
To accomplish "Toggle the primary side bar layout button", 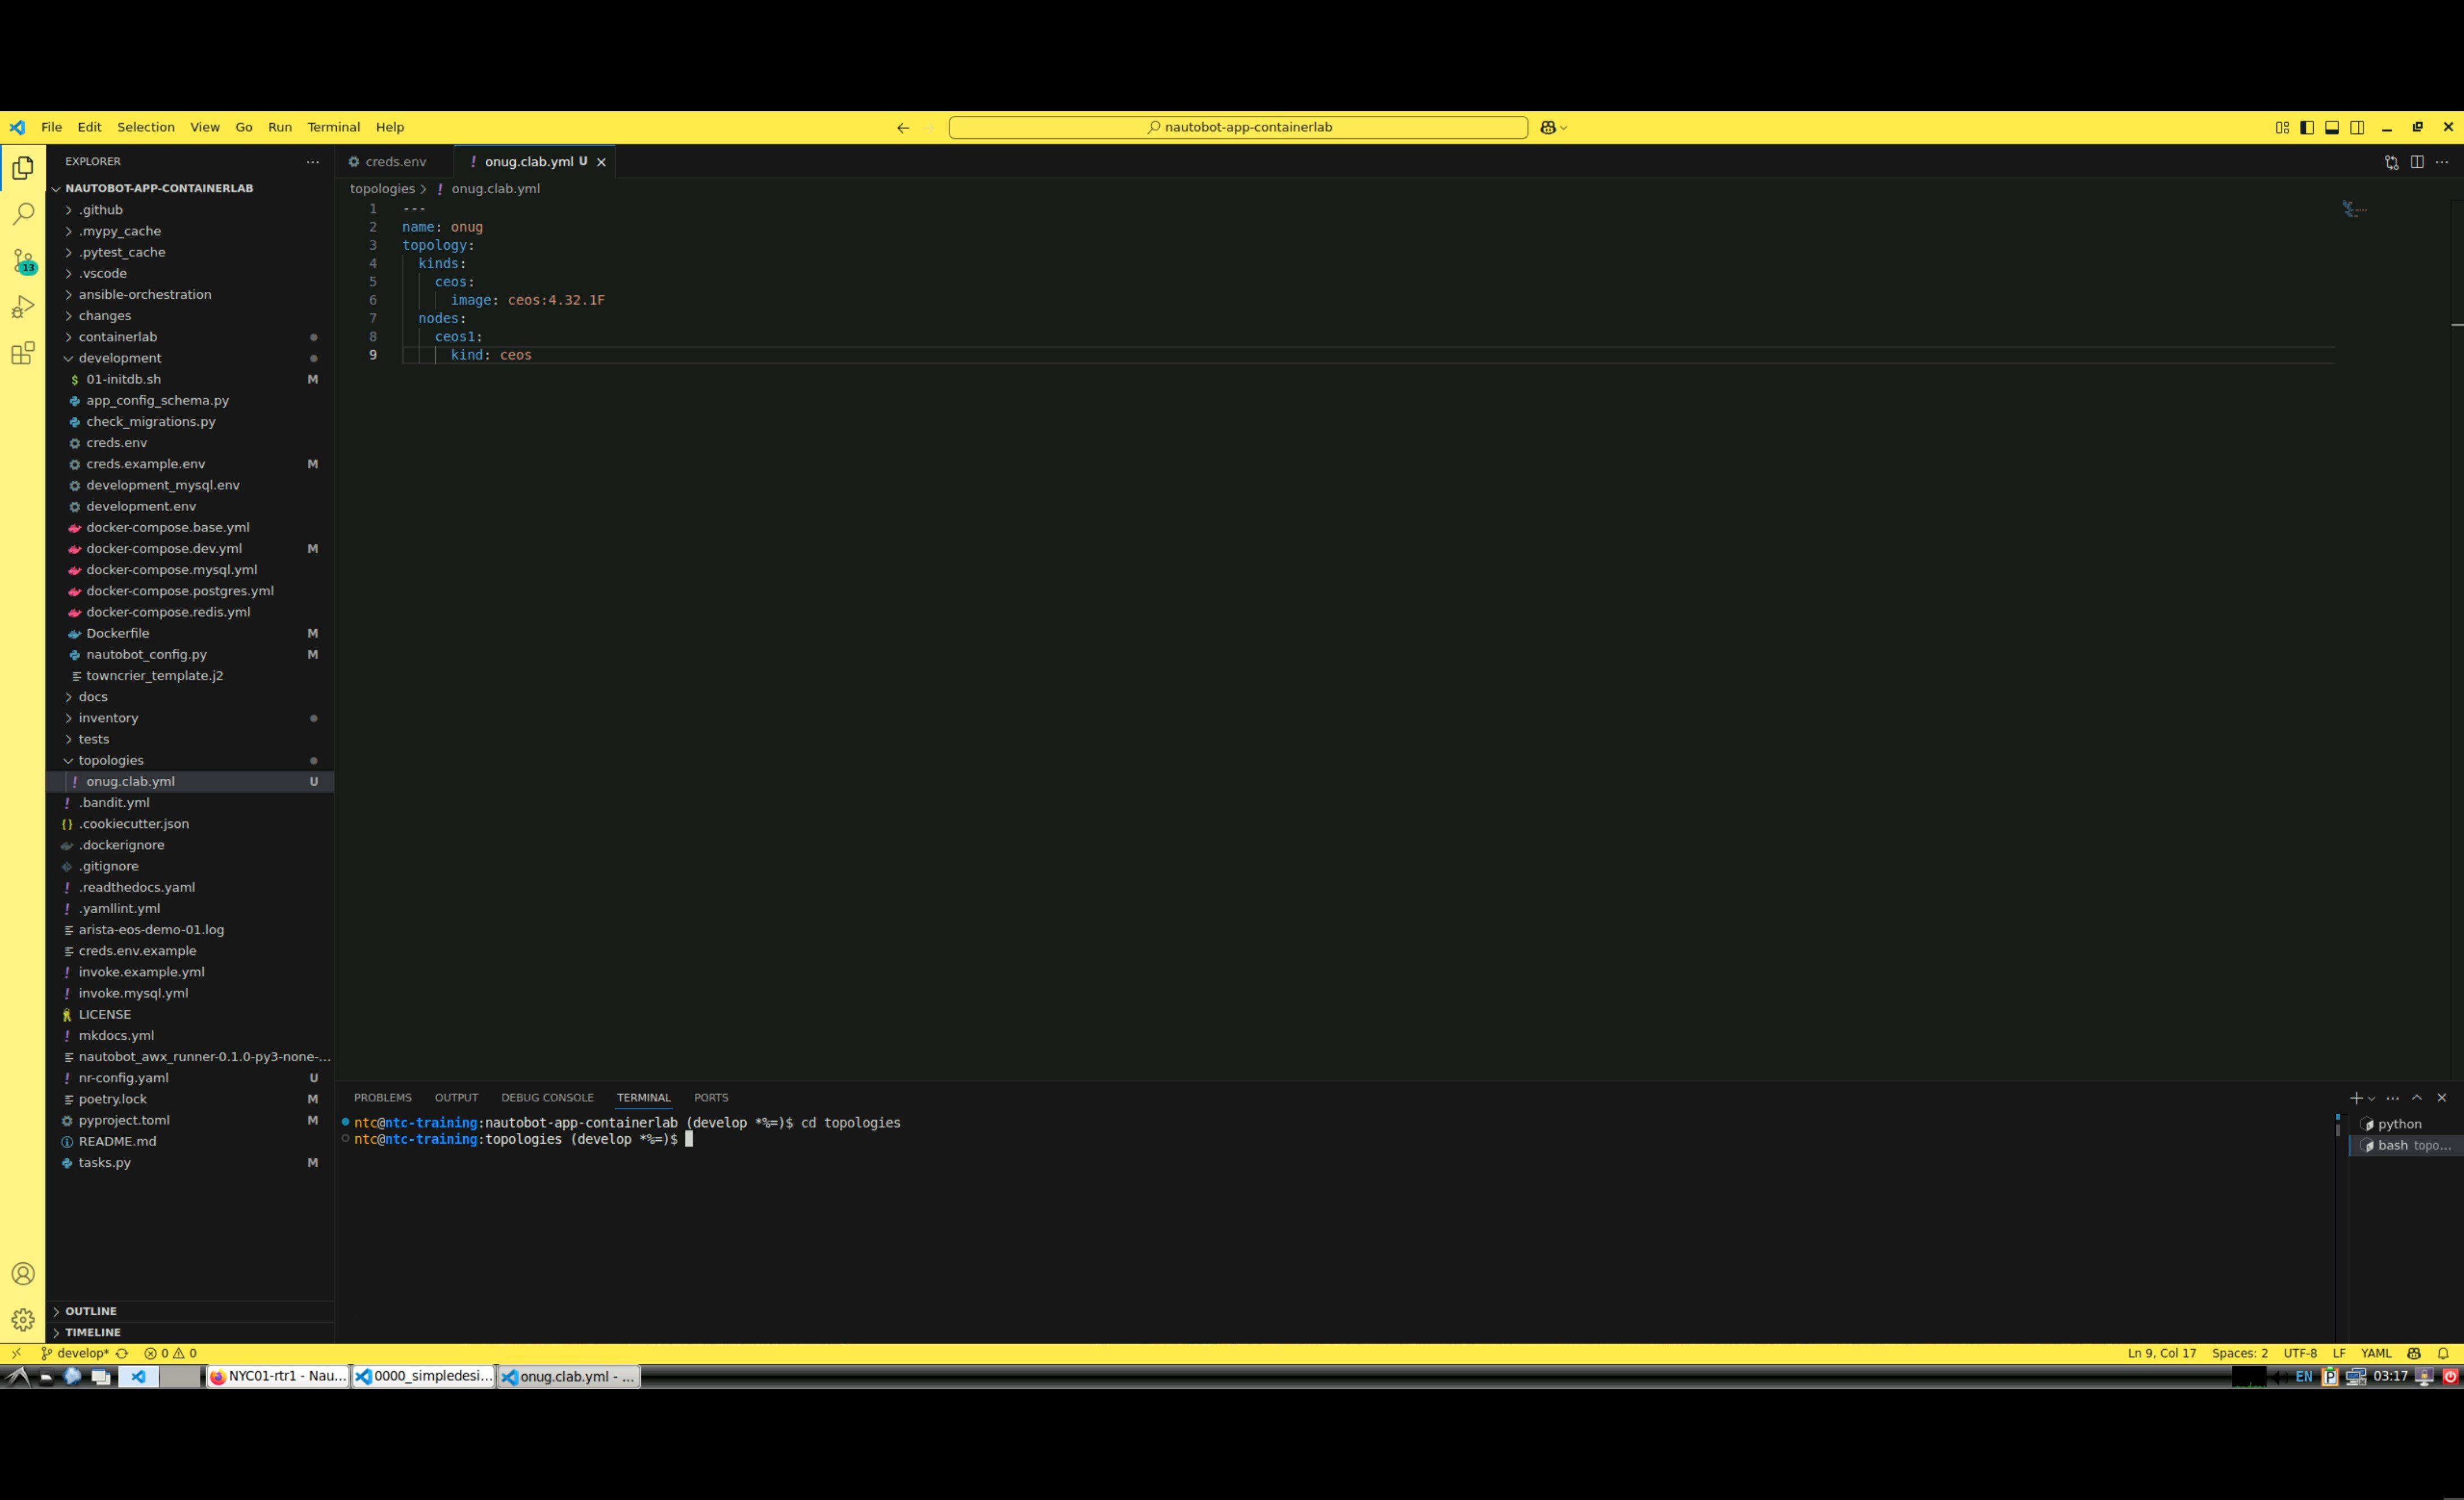I will pyautogui.click(x=2307, y=127).
